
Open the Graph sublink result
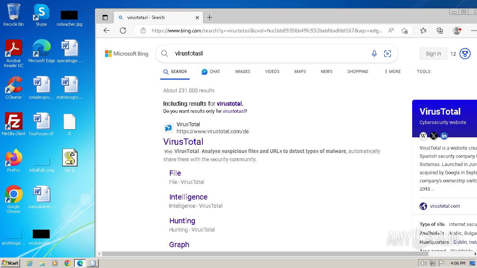point(179,245)
